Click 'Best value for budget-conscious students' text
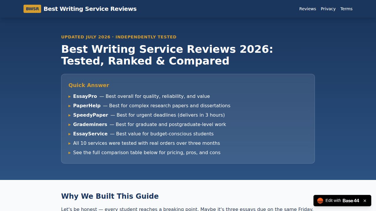The height and width of the screenshot is (211, 376). pos(165,134)
